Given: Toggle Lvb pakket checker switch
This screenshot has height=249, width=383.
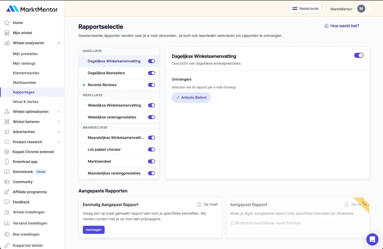Looking at the screenshot, I should [x=152, y=150].
